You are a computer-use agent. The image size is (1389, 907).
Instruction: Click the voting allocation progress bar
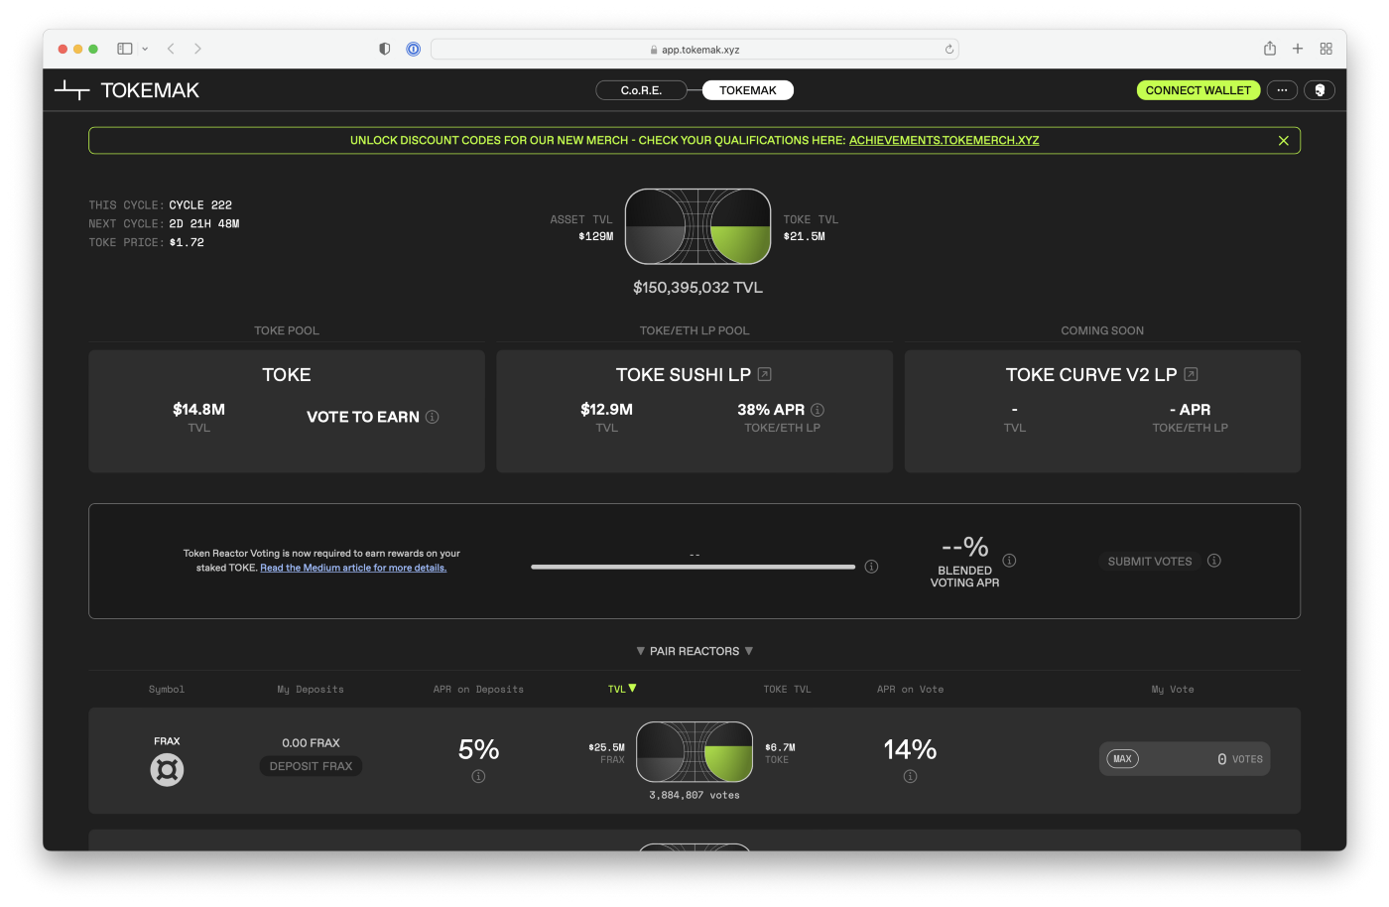coord(693,567)
